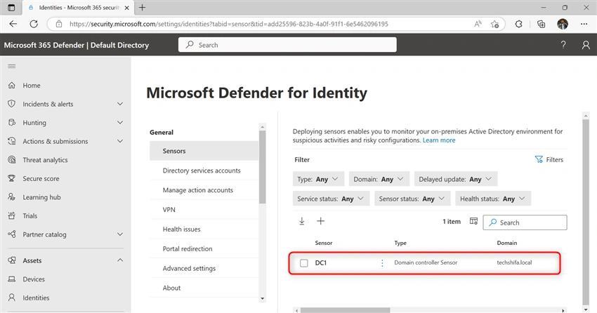597x313 pixels.
Task: Open the Domain filter dropdown
Action: point(379,179)
